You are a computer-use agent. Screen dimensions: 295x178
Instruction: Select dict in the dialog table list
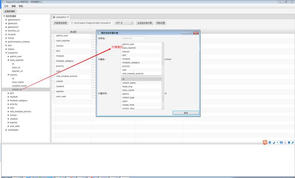coord(142,55)
